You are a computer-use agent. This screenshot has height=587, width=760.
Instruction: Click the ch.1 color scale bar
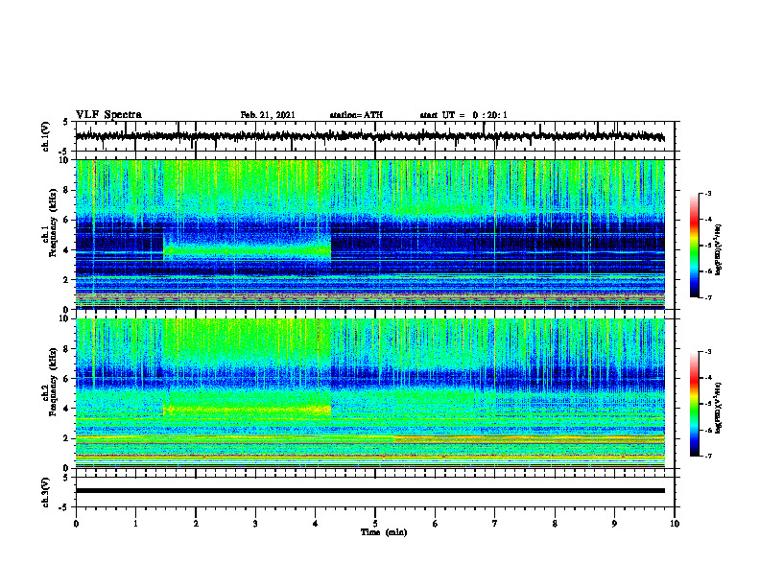695,246
